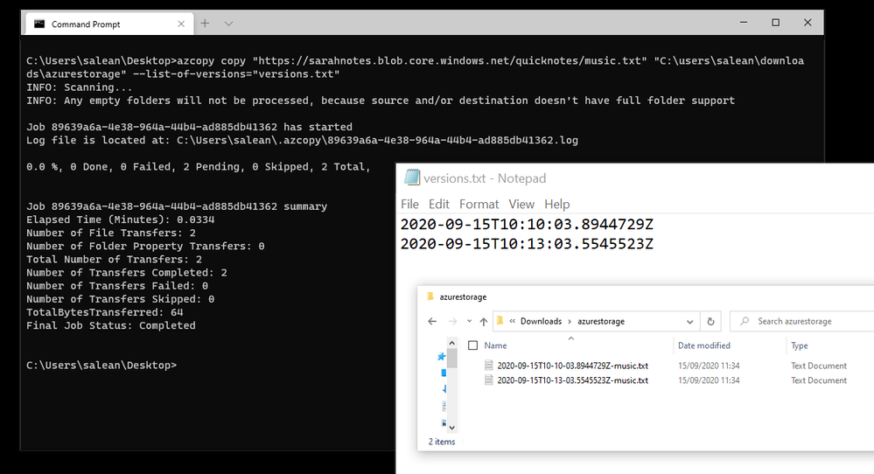Go up one folder level arrow

[x=483, y=321]
